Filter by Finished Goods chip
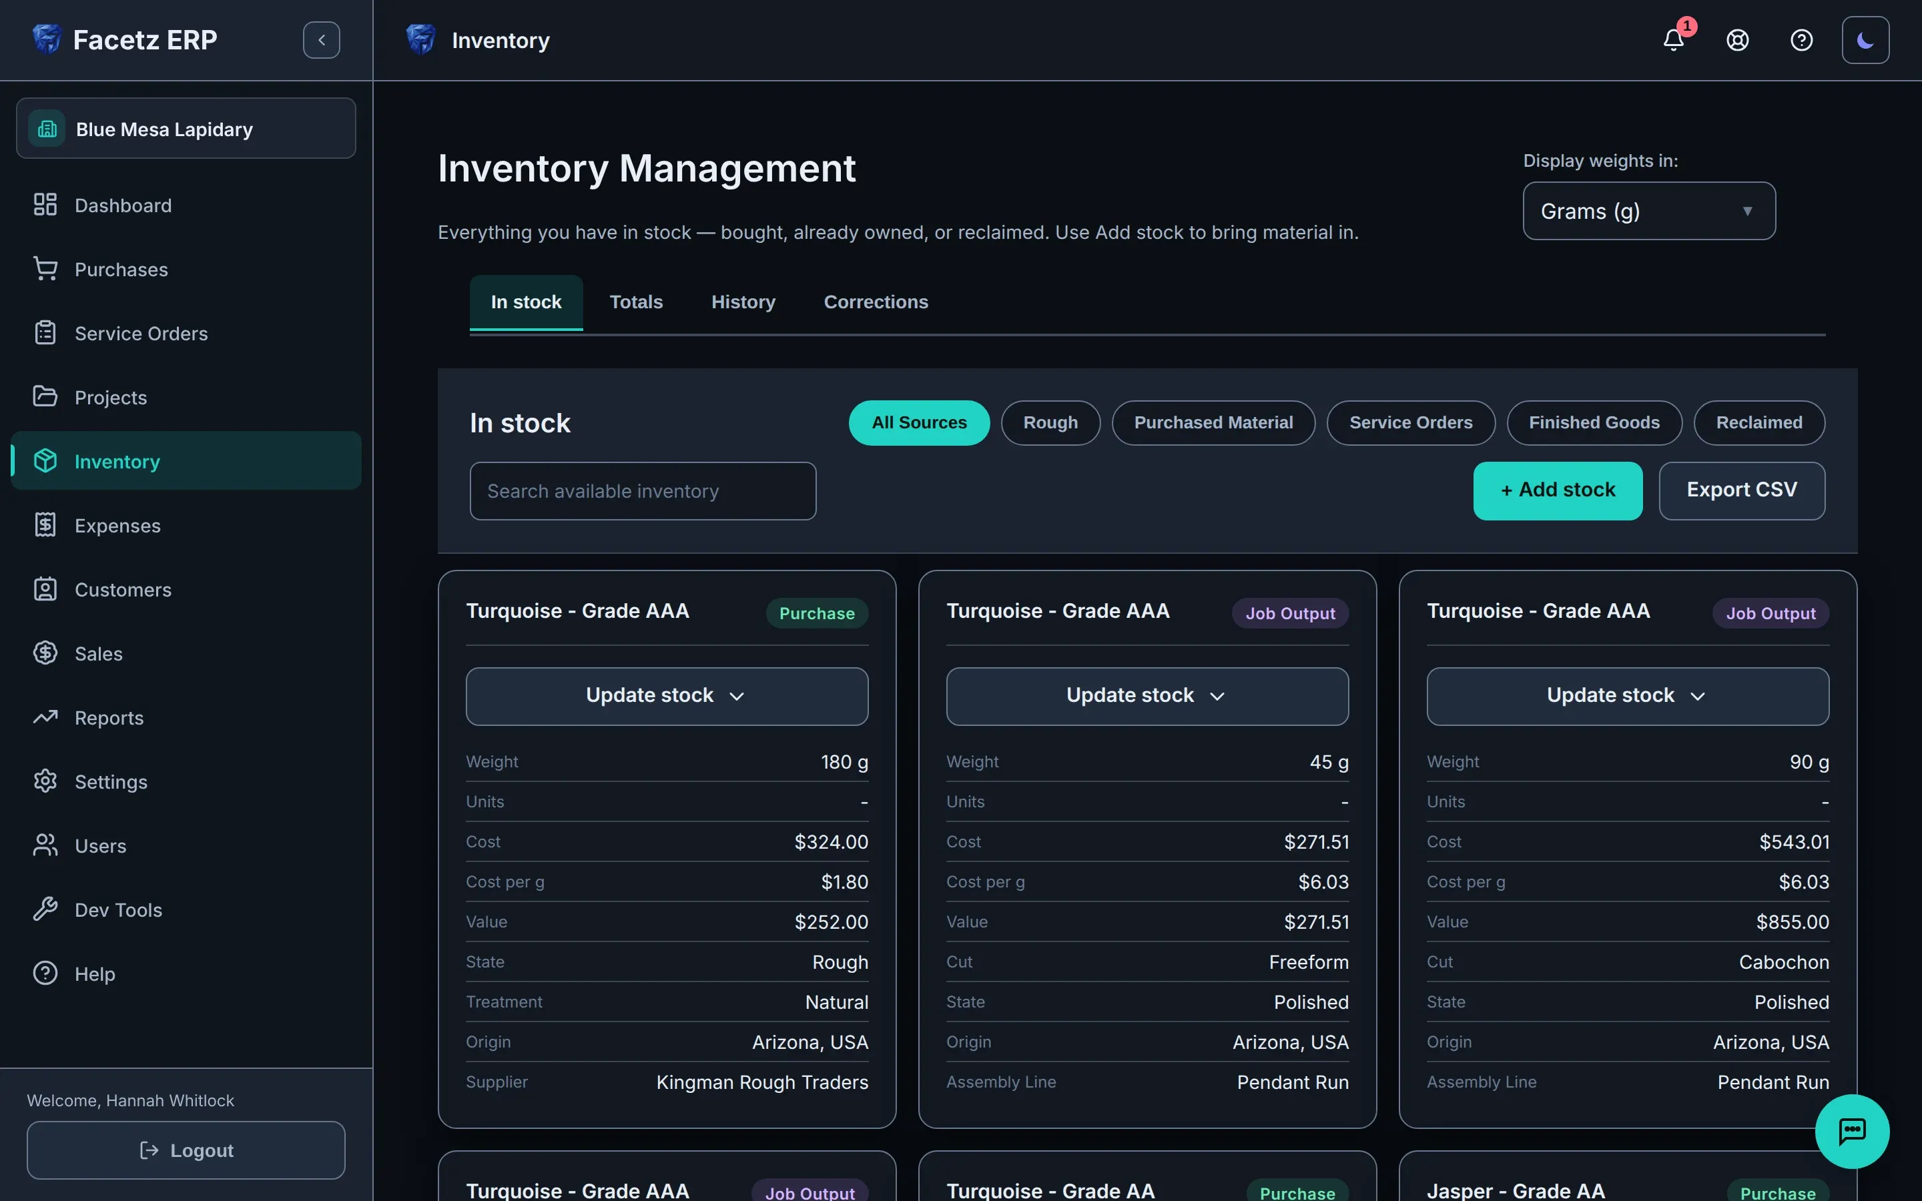Viewport: 1922px width, 1201px height. 1594,422
